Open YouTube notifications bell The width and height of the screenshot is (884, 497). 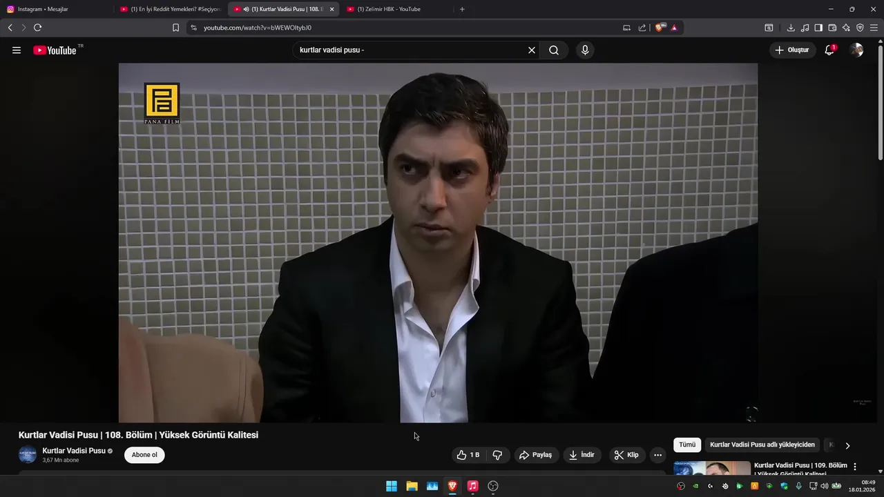pyautogui.click(x=829, y=50)
